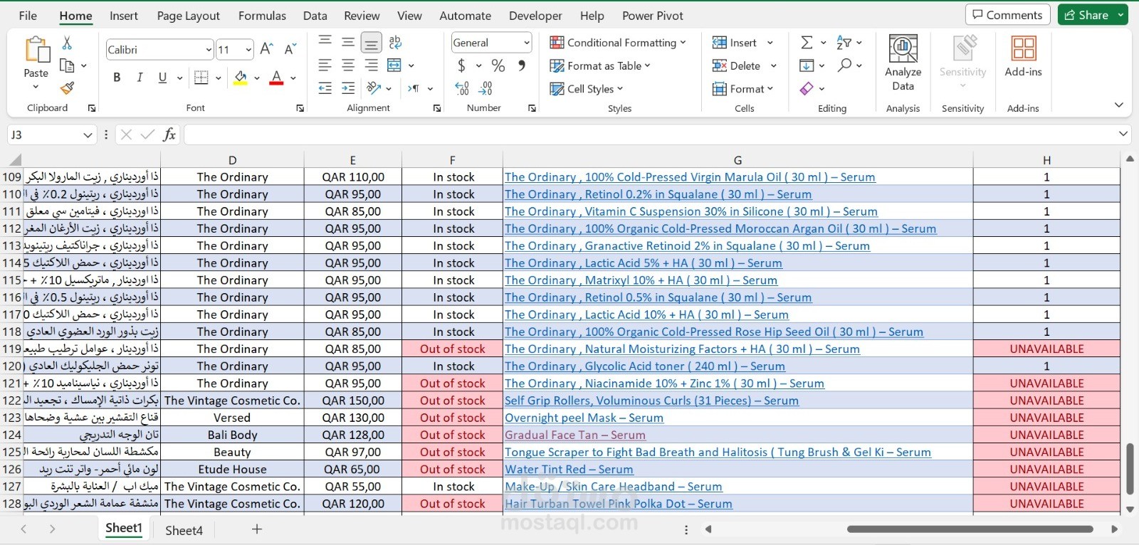The height and width of the screenshot is (545, 1139).
Task: Click the Insert Function fx icon
Action: click(x=169, y=134)
